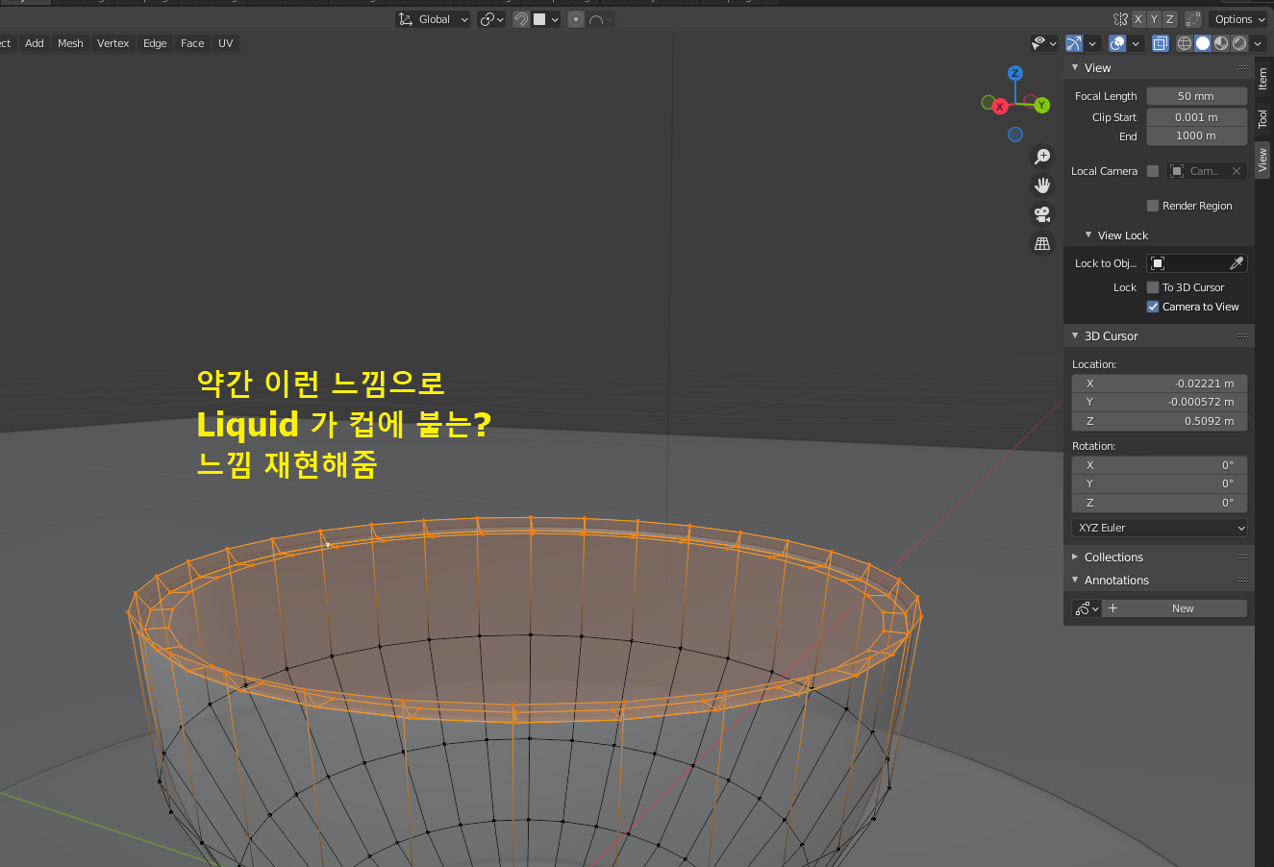Collapse the Annotations panel
1274x867 pixels.
tap(1075, 581)
